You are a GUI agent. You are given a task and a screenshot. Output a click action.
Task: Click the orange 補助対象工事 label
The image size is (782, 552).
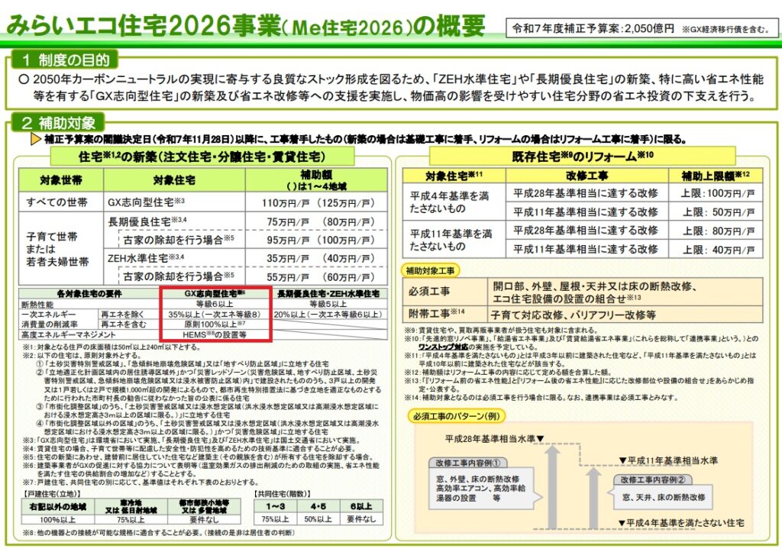pyautogui.click(x=431, y=270)
